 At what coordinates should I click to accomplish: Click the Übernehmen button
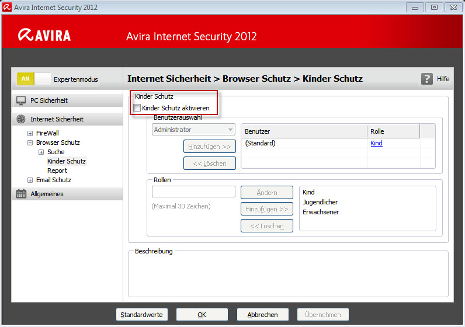coord(323,315)
